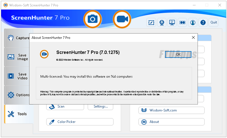Open the image editor toolbar icon
The width and height of the screenshot is (227, 138).
point(151,22)
